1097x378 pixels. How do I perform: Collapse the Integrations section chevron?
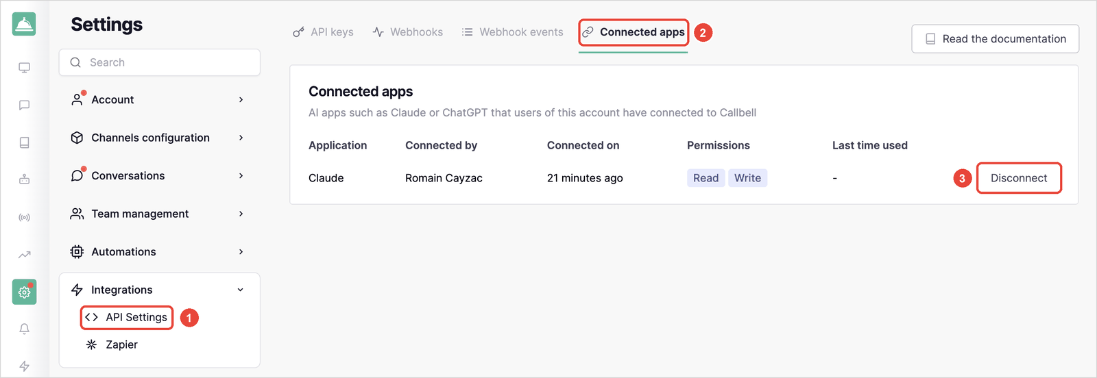241,290
